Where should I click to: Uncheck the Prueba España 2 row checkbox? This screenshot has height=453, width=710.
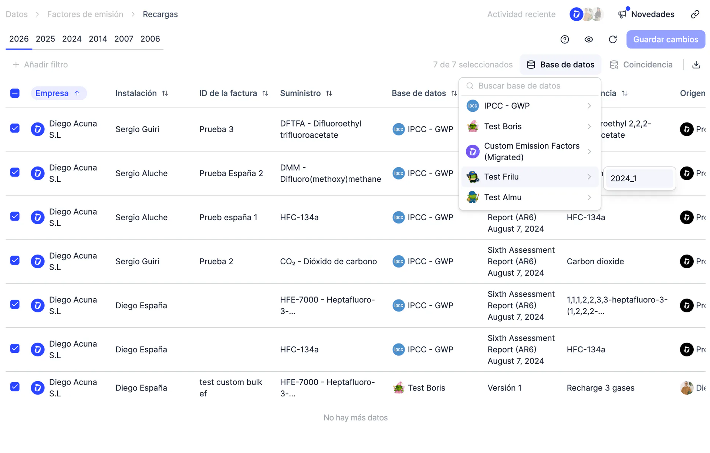coord(15,172)
